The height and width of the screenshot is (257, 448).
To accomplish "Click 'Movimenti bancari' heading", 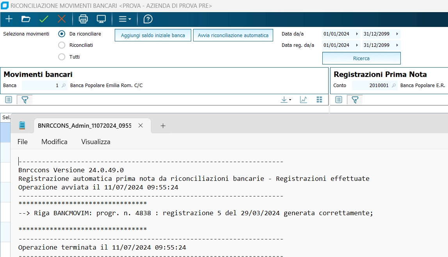I will click(38, 74).
